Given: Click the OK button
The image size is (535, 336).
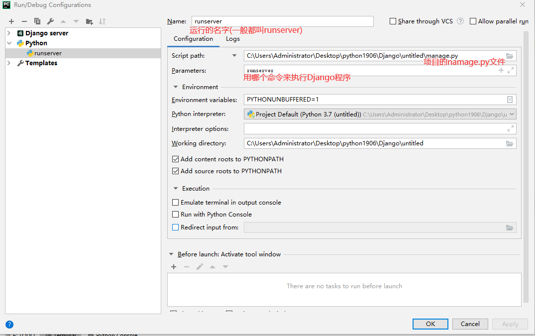Looking at the screenshot, I should pos(430,324).
